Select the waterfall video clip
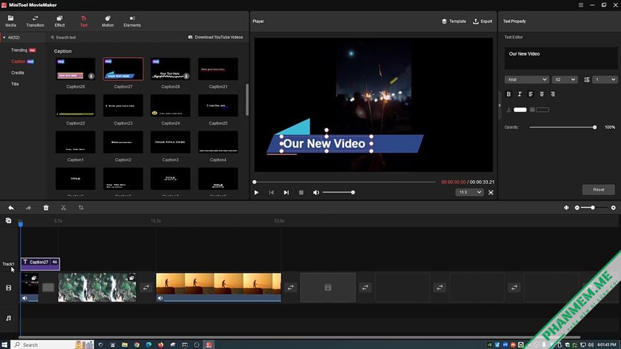Image resolution: width=621 pixels, height=349 pixels. click(97, 288)
